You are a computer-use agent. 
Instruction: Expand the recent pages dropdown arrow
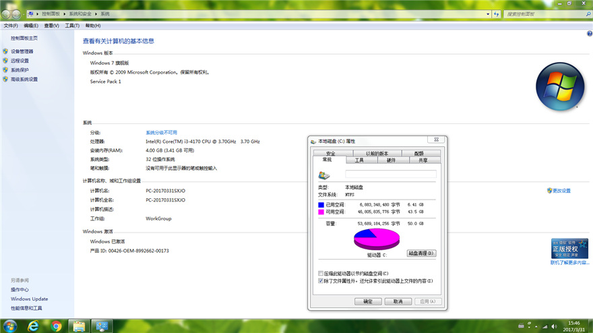[24, 14]
